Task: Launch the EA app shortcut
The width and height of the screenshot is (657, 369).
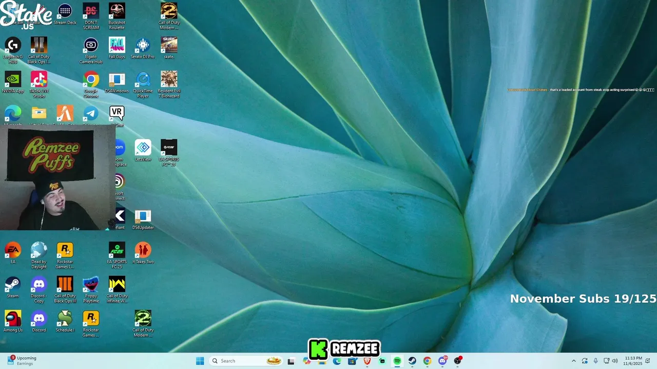Action: pyautogui.click(x=13, y=254)
